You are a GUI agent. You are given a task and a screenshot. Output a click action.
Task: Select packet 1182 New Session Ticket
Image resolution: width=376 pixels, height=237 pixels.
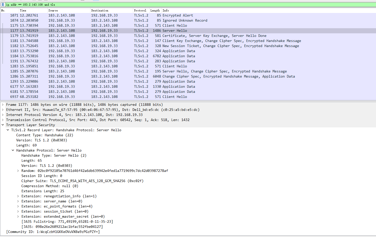(x=188, y=46)
